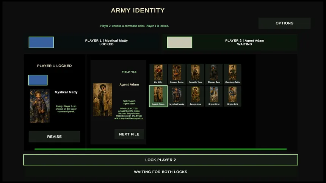The width and height of the screenshot is (326, 183).
Task: Click blue swatch in Player 1 Locked panel
Action: [38, 80]
